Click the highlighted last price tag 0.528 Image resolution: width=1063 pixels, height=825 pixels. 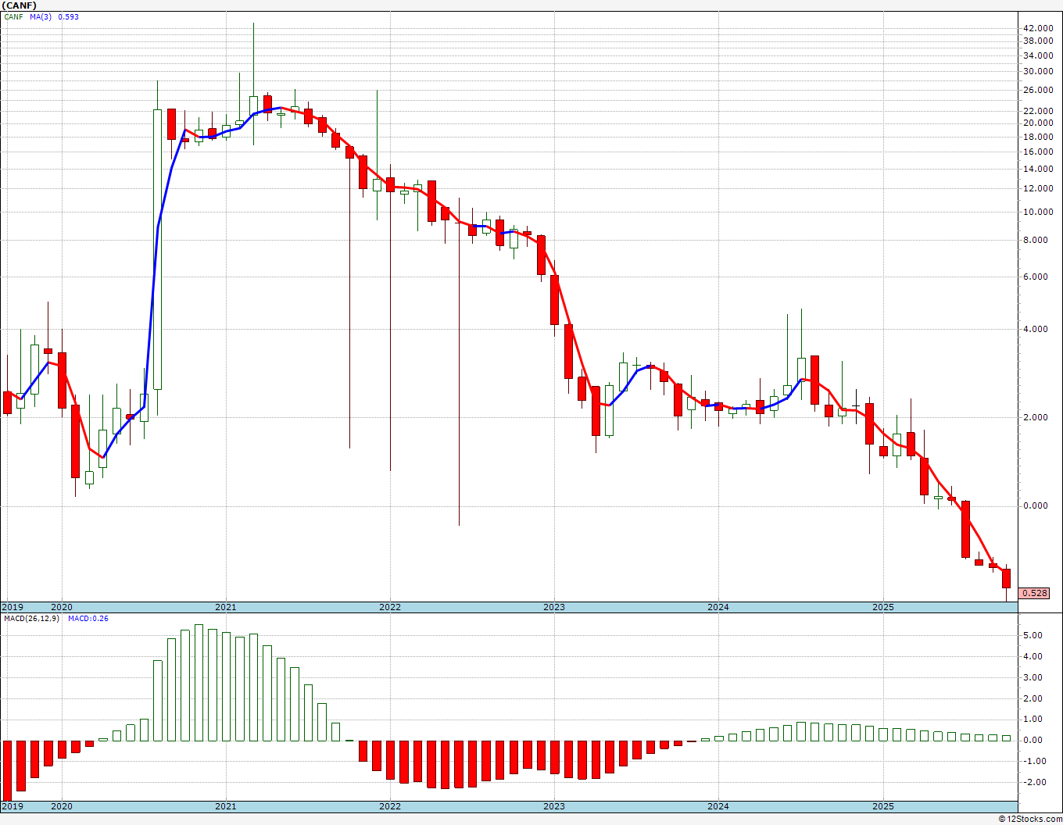[1035, 593]
